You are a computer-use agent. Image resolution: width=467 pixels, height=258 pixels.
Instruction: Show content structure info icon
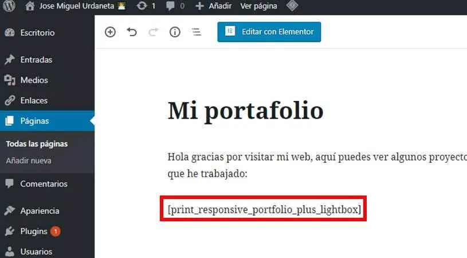tap(175, 32)
